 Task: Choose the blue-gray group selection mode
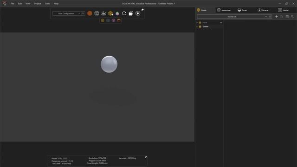click(x=108, y=20)
